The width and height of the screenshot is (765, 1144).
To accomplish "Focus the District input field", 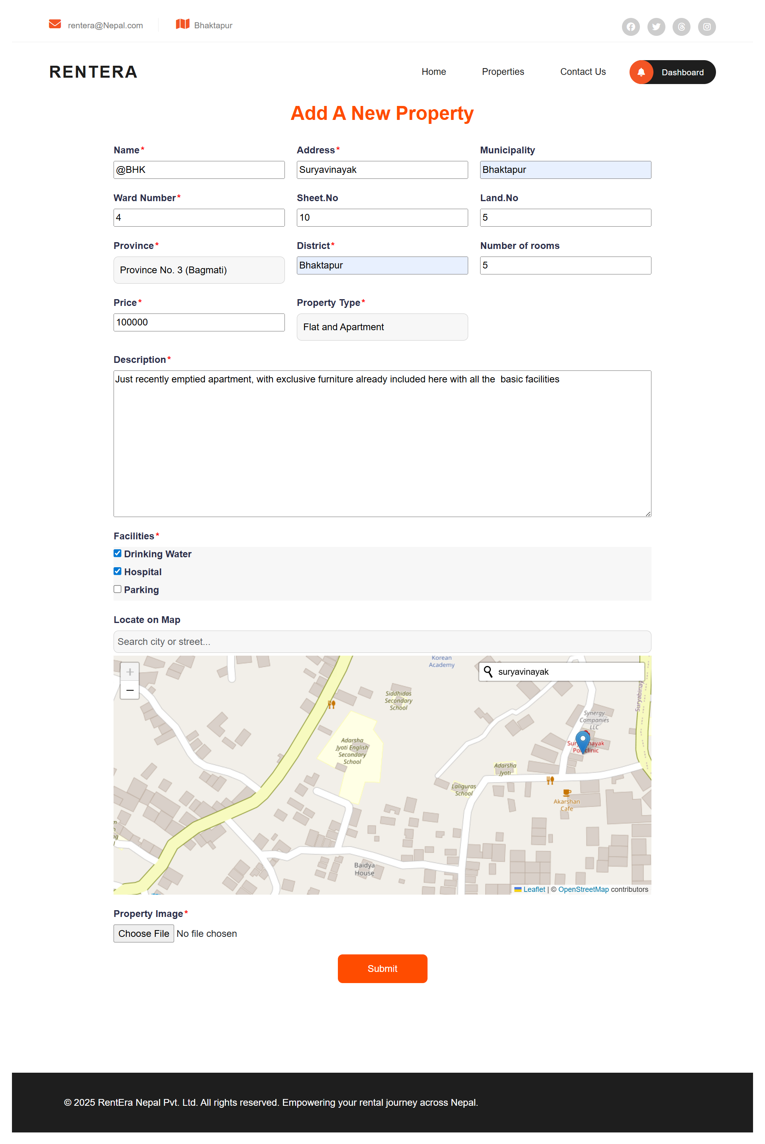I will coord(382,265).
